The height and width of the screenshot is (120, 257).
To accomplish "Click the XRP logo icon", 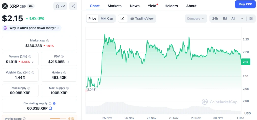I will pyautogui.click(x=5, y=6).
